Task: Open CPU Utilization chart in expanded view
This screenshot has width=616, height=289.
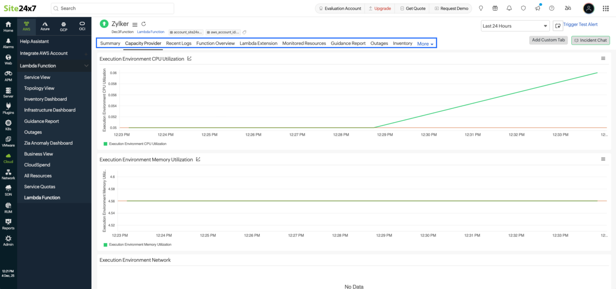Action: pos(189,59)
